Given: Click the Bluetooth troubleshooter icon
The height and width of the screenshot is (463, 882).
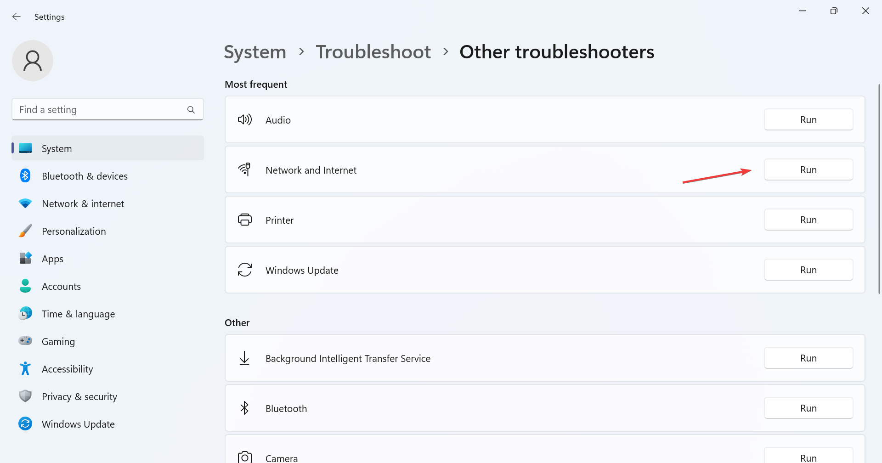Looking at the screenshot, I should 245,408.
